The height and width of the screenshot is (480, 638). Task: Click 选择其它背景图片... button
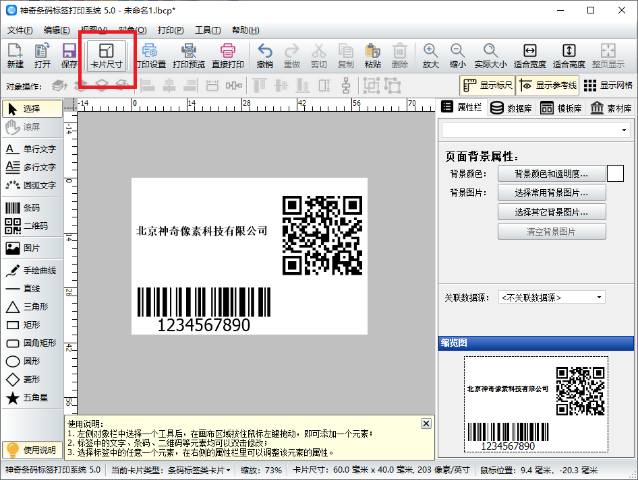pos(552,212)
